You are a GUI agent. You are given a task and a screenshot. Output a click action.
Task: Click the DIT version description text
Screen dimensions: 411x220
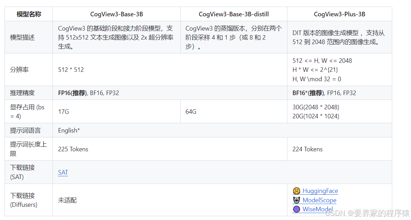(338, 37)
